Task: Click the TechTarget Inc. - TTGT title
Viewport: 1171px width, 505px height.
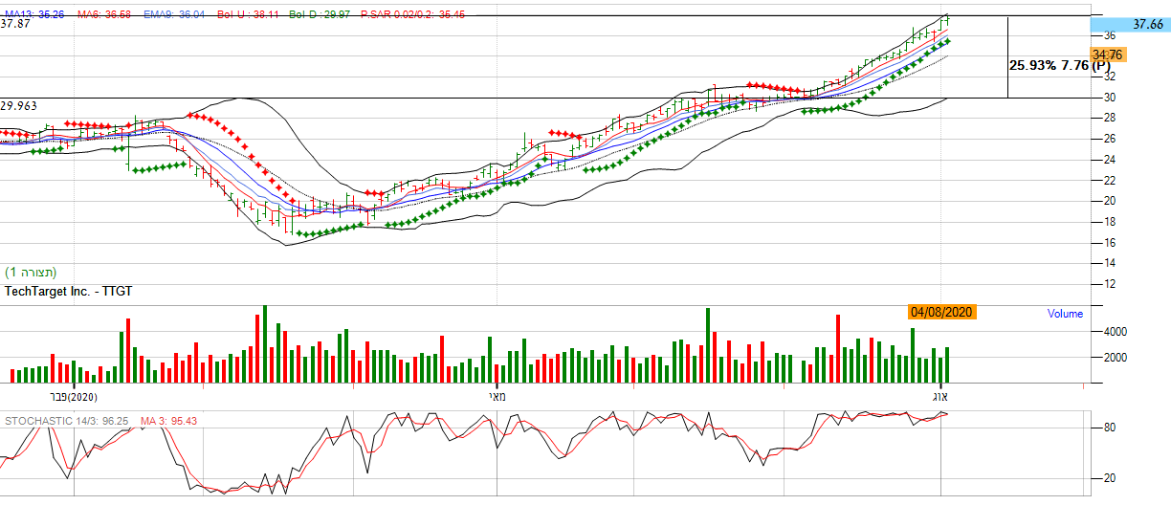Action: 71,289
